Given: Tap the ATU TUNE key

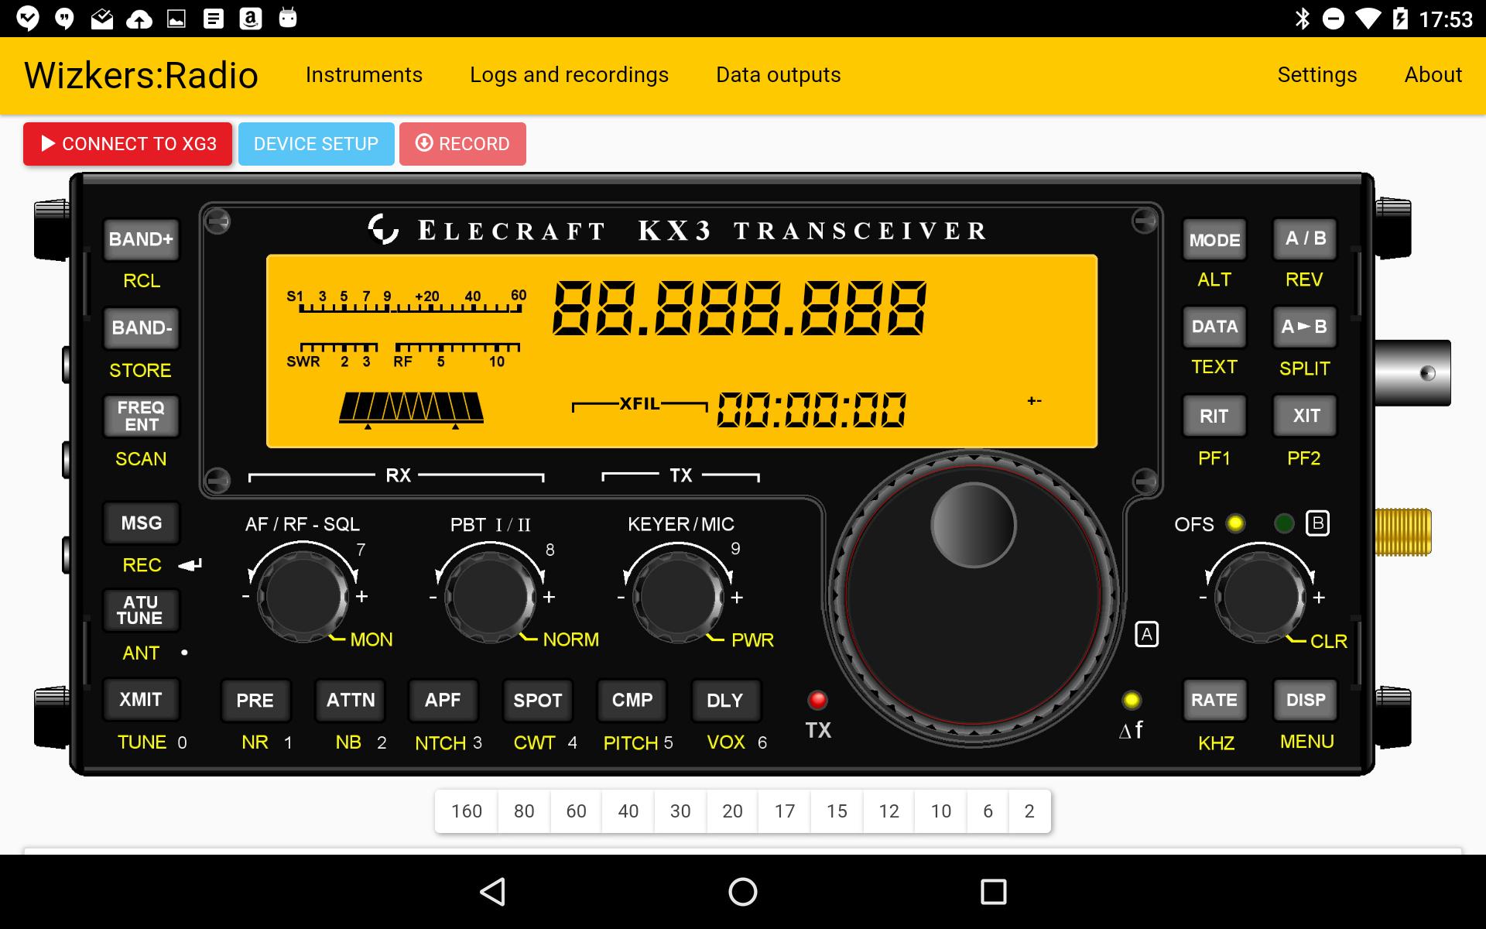Looking at the screenshot, I should point(141,610).
